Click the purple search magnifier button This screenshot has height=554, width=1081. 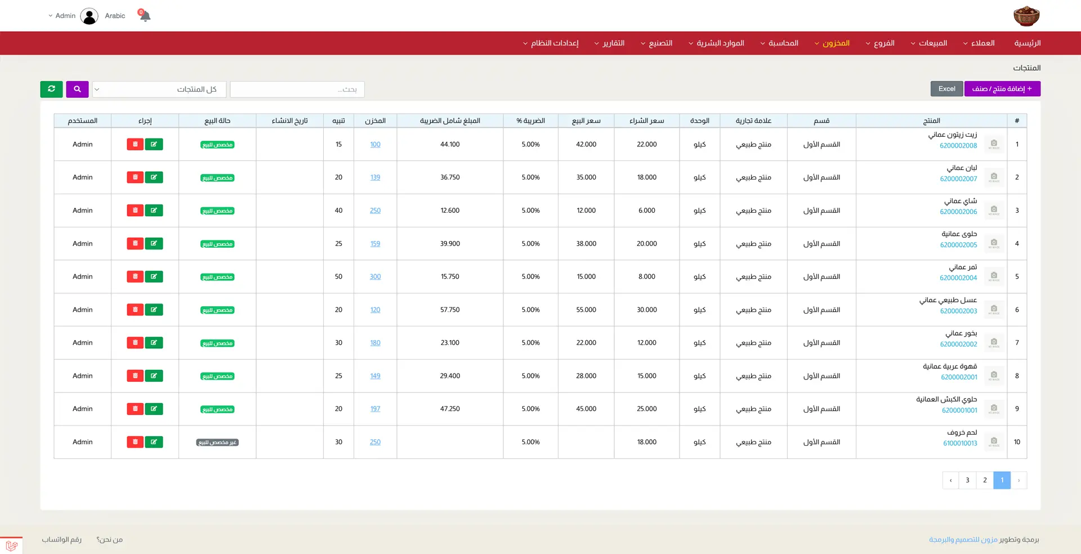(77, 89)
